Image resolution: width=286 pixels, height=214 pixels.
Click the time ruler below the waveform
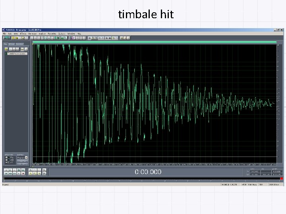tap(155, 164)
